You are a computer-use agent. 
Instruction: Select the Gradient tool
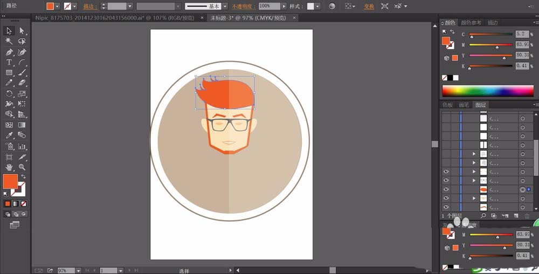click(x=22, y=125)
